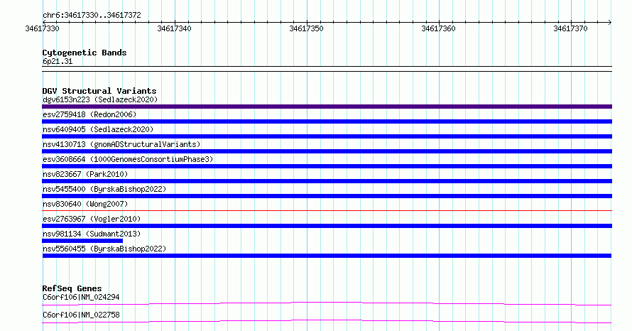Open variant nsv981134 (Sudmant2013) label
The image size is (632, 331).
click(x=92, y=234)
